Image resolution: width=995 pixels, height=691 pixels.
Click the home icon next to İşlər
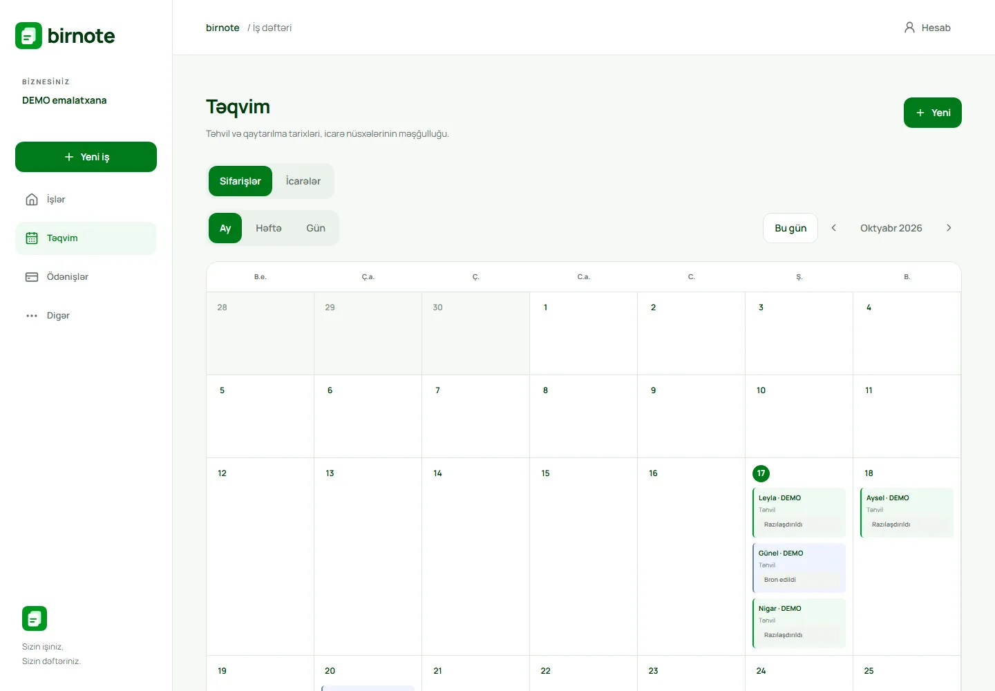[32, 199]
